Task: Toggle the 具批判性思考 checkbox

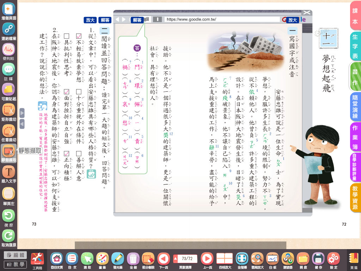Action: (67, 36)
